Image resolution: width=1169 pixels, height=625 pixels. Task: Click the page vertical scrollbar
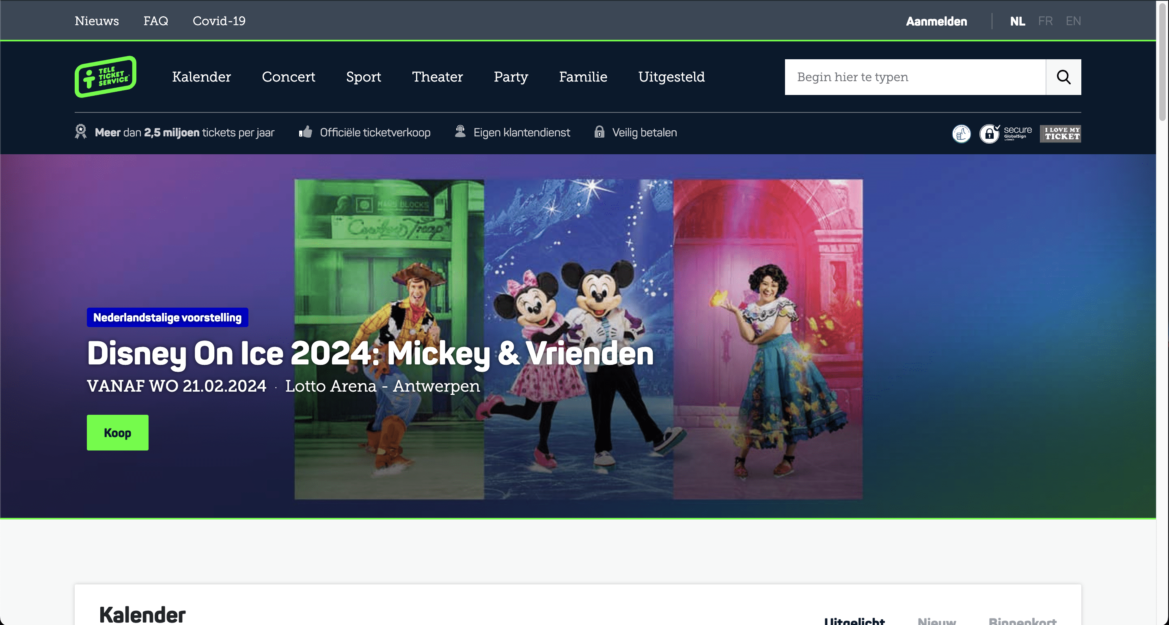pos(1162,61)
